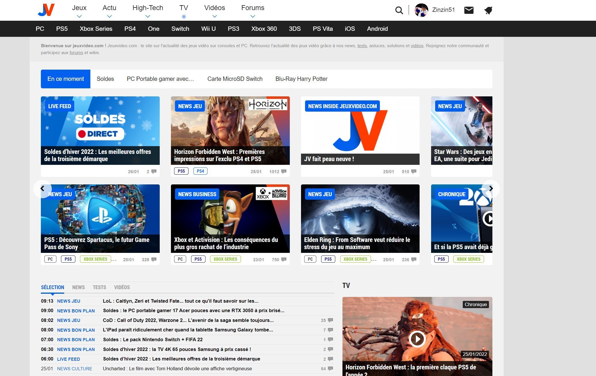Select Soldes trending topic tab
This screenshot has height=376, width=596.
click(x=105, y=79)
